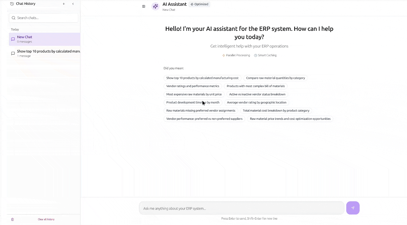Click the trash icon near Clear all history

12,219
